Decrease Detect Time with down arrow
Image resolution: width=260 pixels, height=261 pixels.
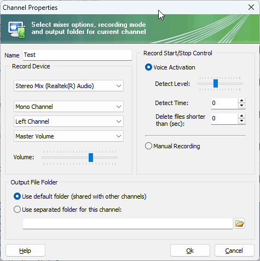pyautogui.click(x=242, y=106)
